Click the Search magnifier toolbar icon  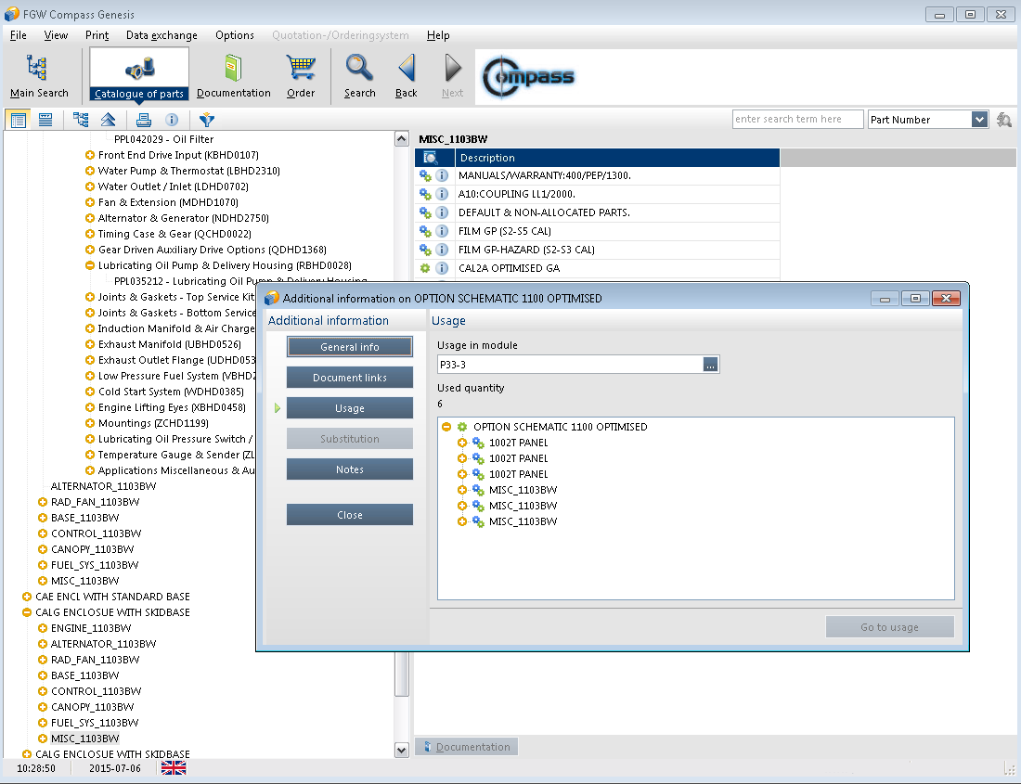[359, 75]
